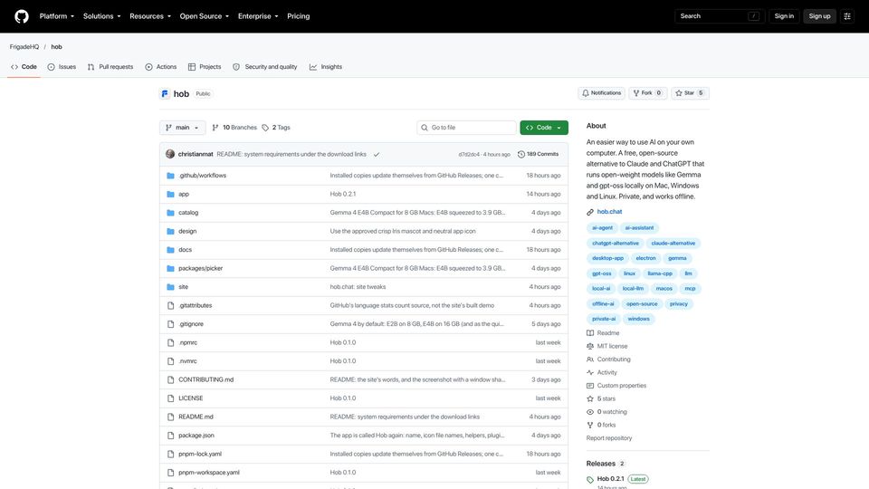Expand the Platform menu
The width and height of the screenshot is (869, 489).
[x=56, y=16]
